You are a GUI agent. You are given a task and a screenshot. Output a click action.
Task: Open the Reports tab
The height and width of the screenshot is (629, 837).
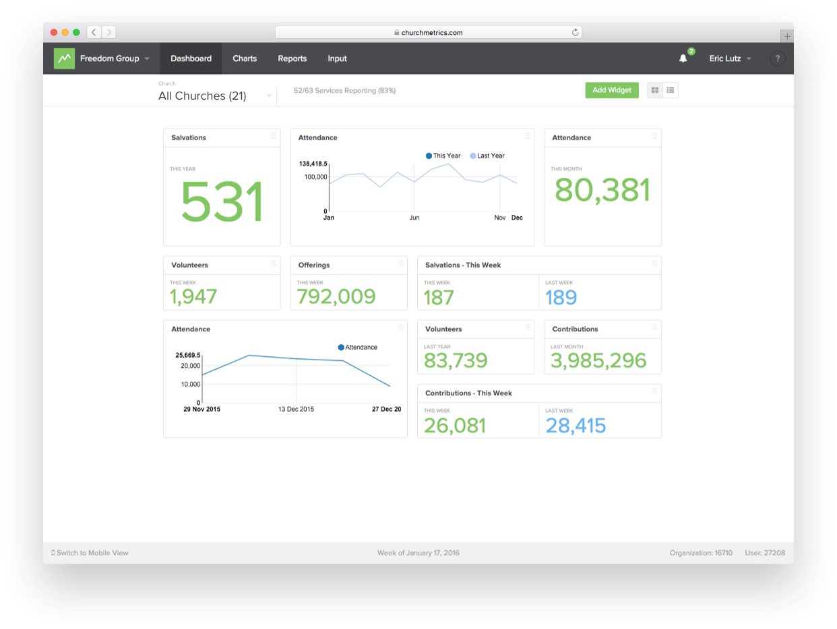(x=292, y=59)
